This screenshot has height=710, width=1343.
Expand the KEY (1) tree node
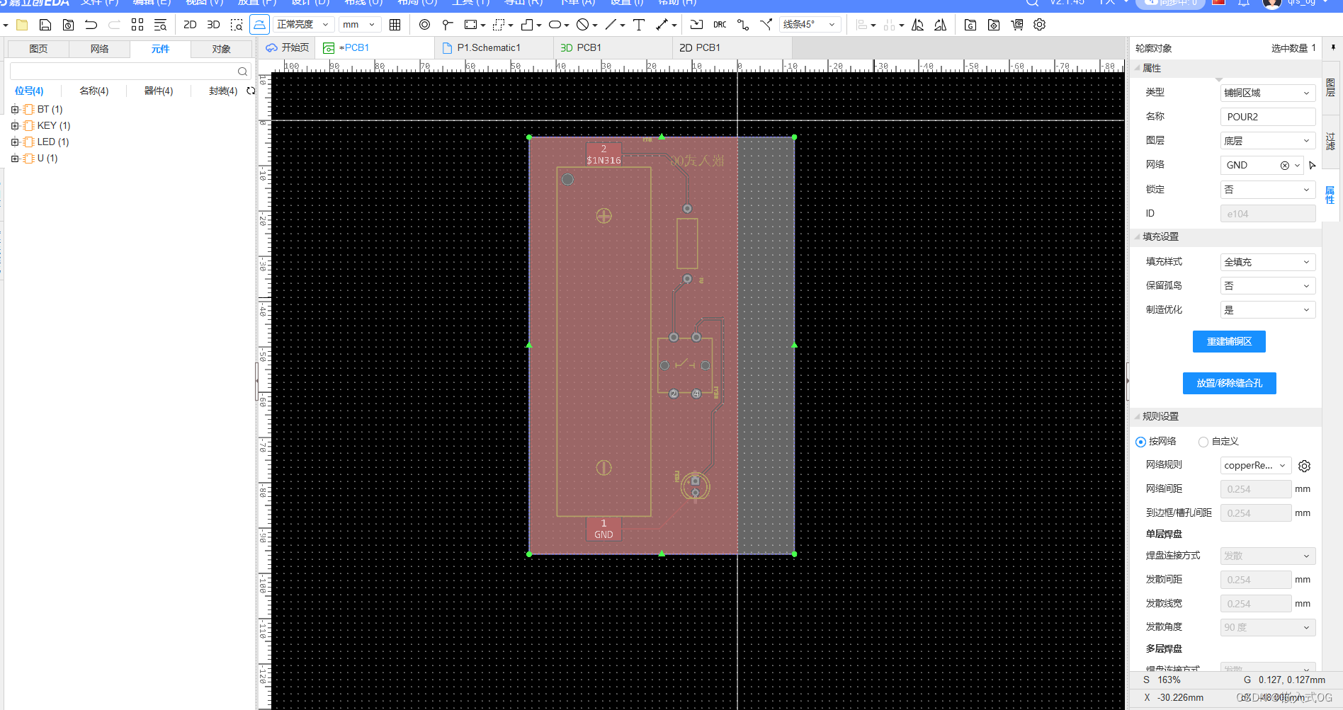15,126
